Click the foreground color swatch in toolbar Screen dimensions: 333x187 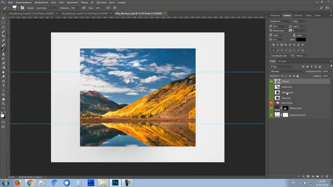click(2, 115)
